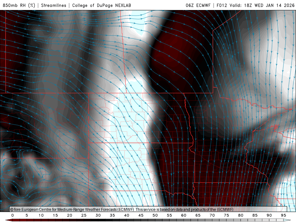Click the "20" label on the color scale

(x=70, y=215)
